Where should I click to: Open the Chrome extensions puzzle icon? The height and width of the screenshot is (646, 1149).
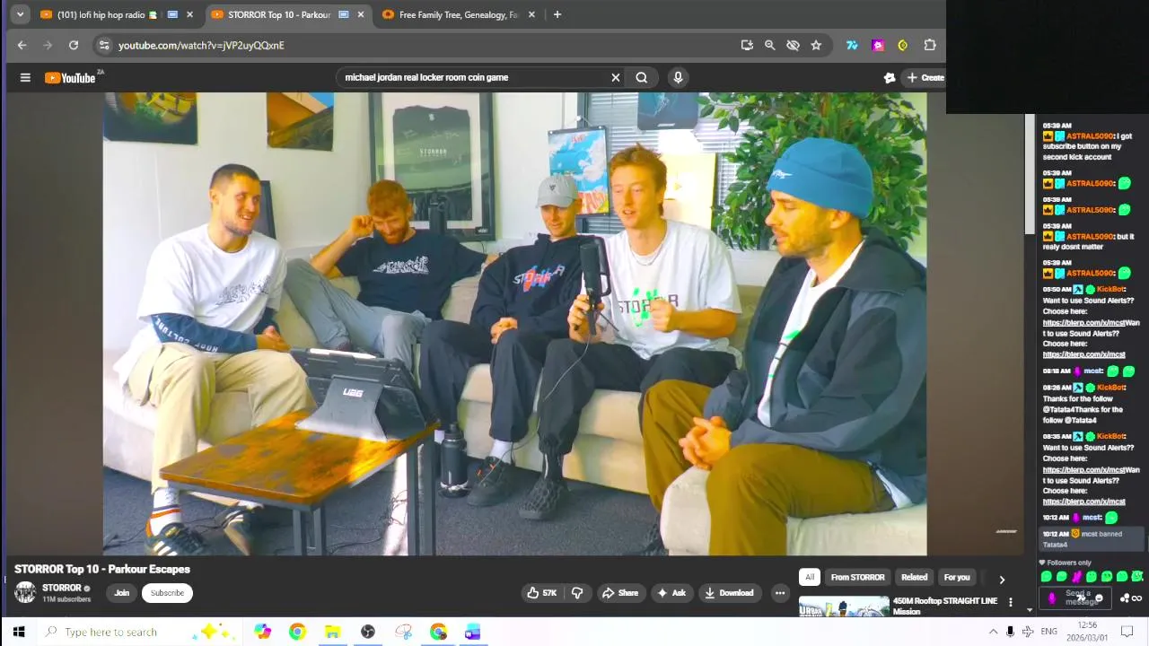pos(930,45)
